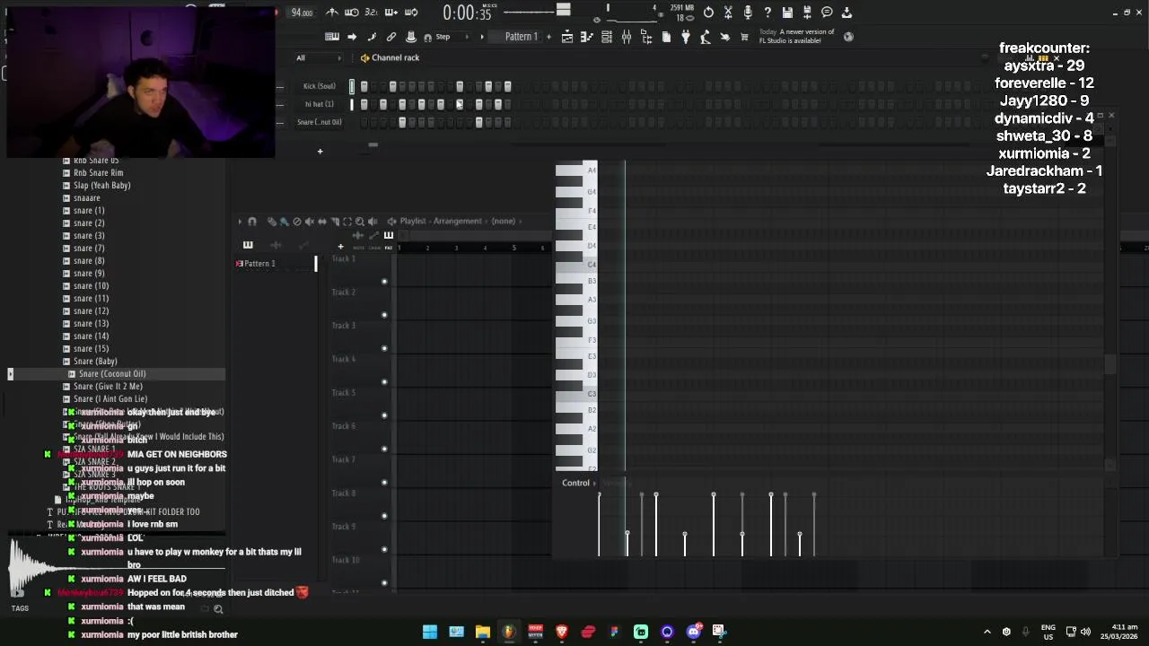
Task: Add new pattern with plus beside Pattern 1
Action: click(x=549, y=37)
